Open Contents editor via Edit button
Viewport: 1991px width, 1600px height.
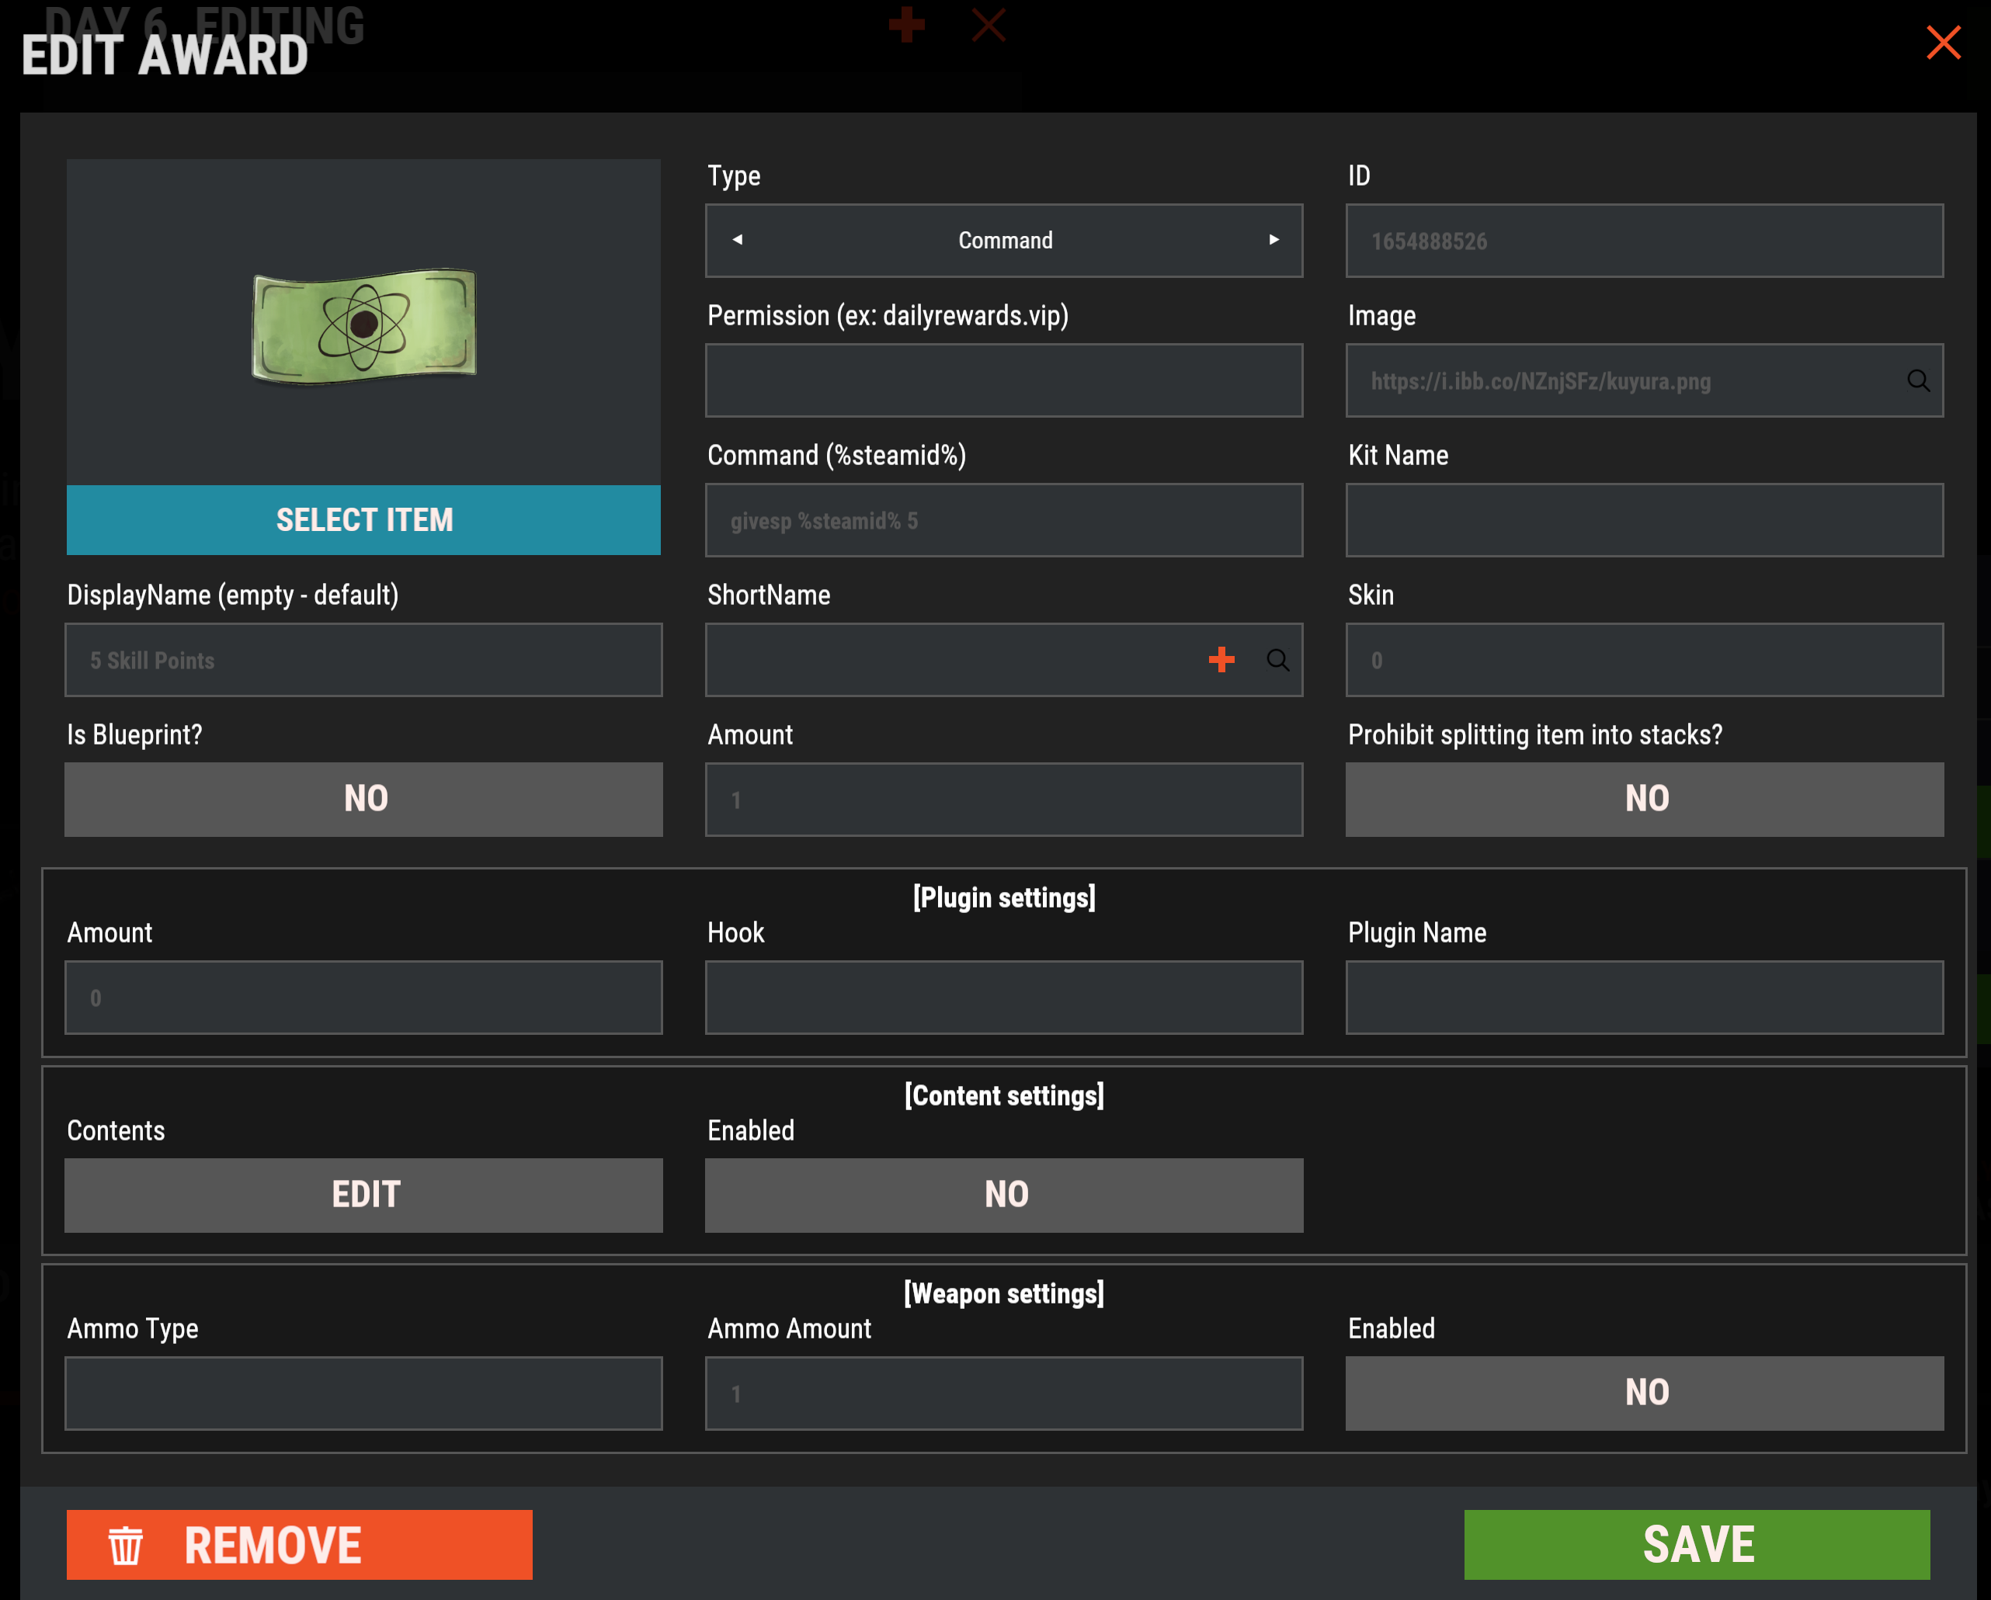coord(364,1195)
